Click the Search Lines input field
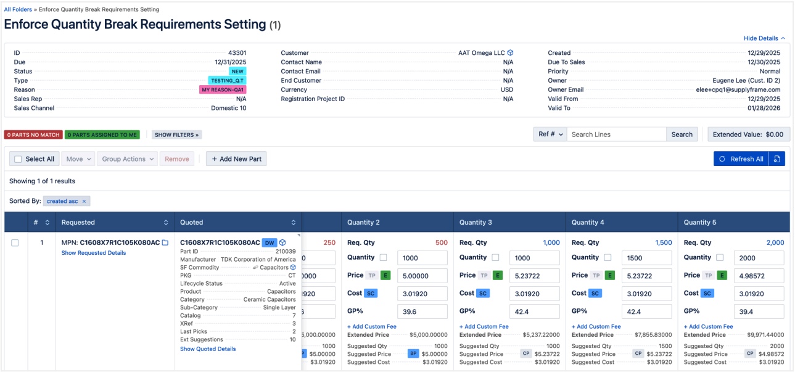 [616, 134]
